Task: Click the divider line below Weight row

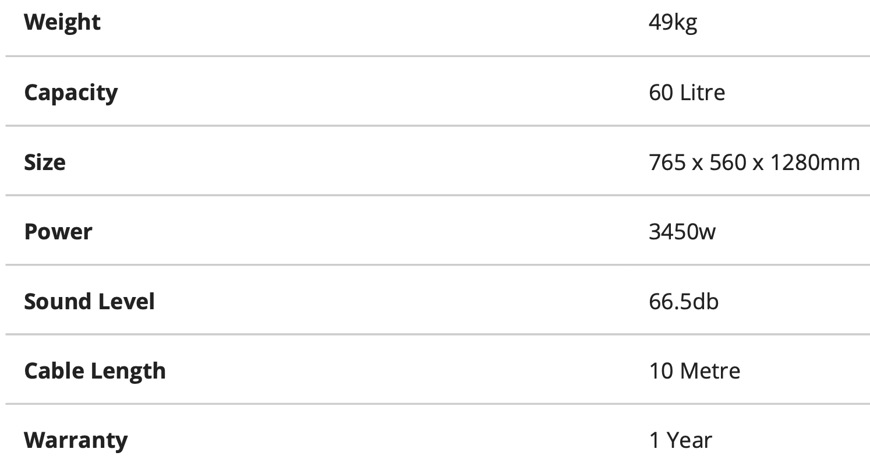Action: [437, 56]
